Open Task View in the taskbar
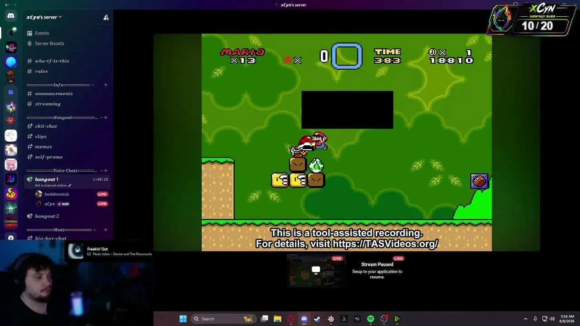The image size is (580, 326). (265, 319)
